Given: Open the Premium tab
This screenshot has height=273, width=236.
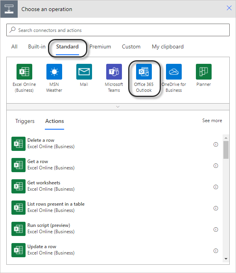Looking at the screenshot, I should (100, 46).
